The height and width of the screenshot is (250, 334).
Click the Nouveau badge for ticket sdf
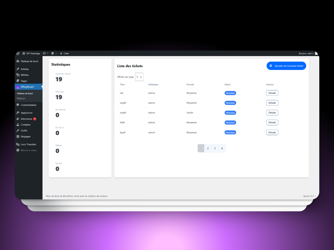(x=230, y=93)
